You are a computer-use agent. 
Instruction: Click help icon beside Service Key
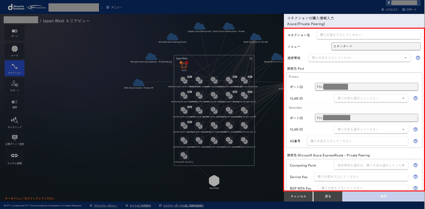(415, 177)
